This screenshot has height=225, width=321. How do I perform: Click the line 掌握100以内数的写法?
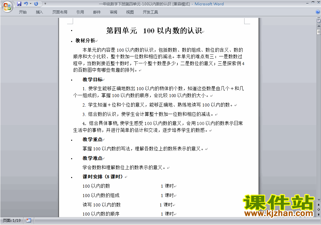click(x=143, y=149)
